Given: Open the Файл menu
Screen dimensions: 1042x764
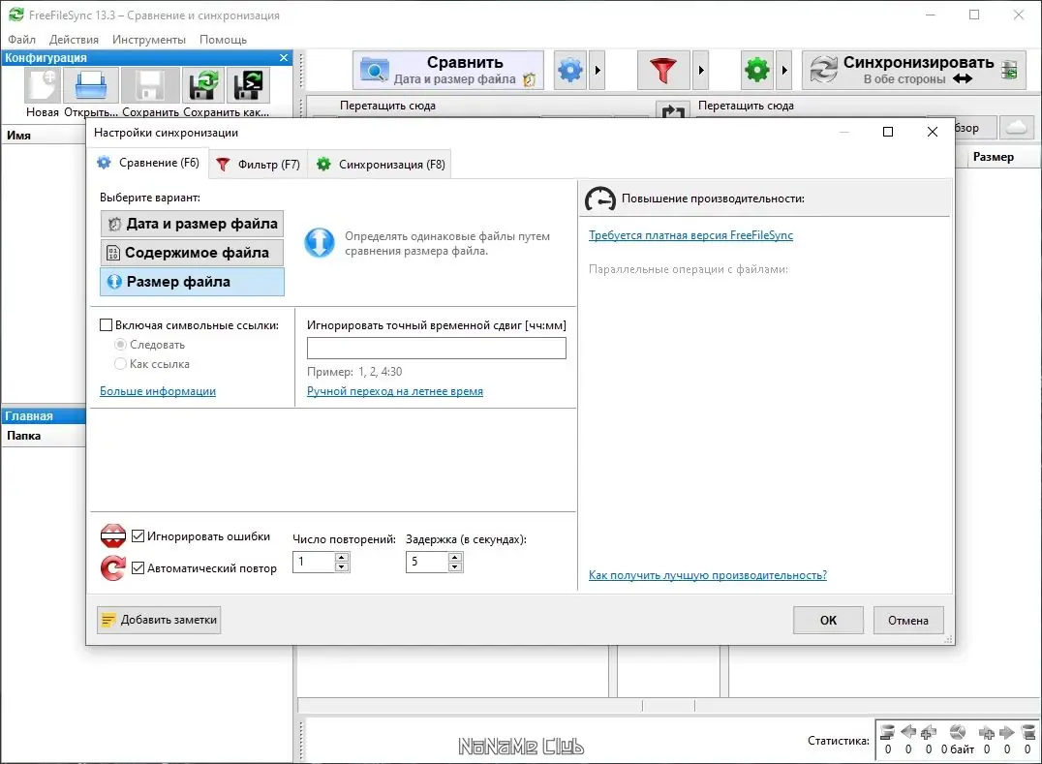Looking at the screenshot, I should coord(22,39).
